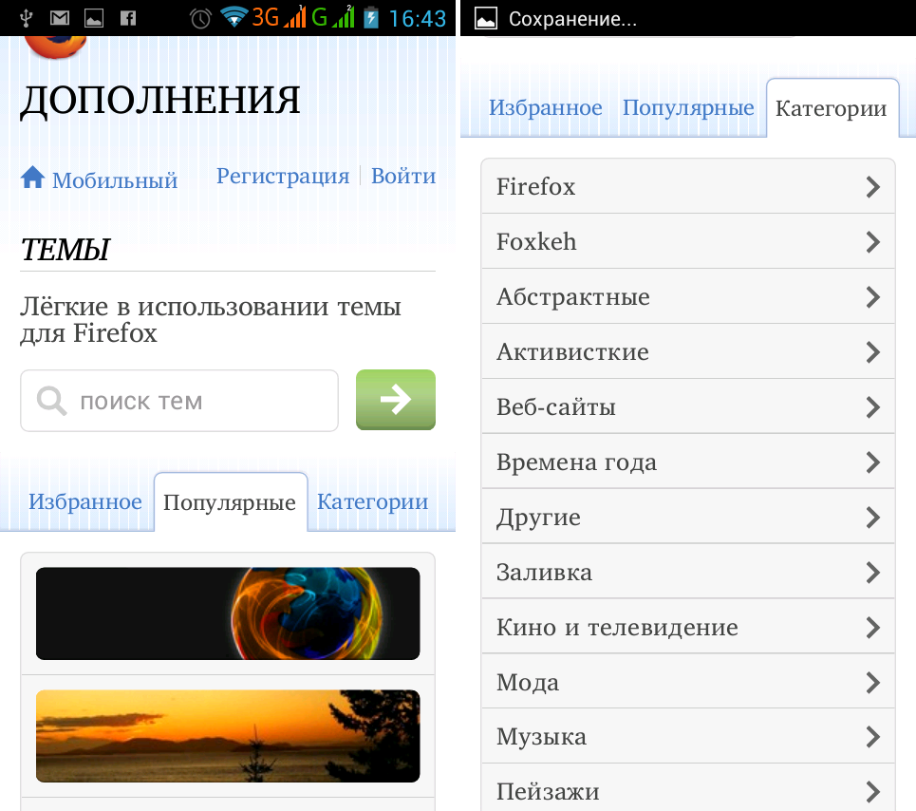Screen dimensions: 916x811
Task: Switch to Категории tab on left screen
Action: coord(373,501)
